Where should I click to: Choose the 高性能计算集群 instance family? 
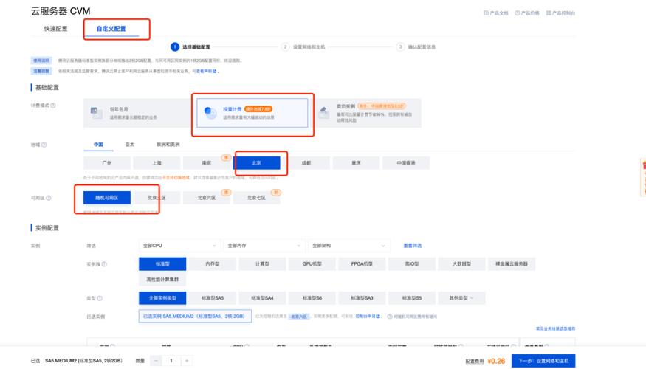[162, 280]
